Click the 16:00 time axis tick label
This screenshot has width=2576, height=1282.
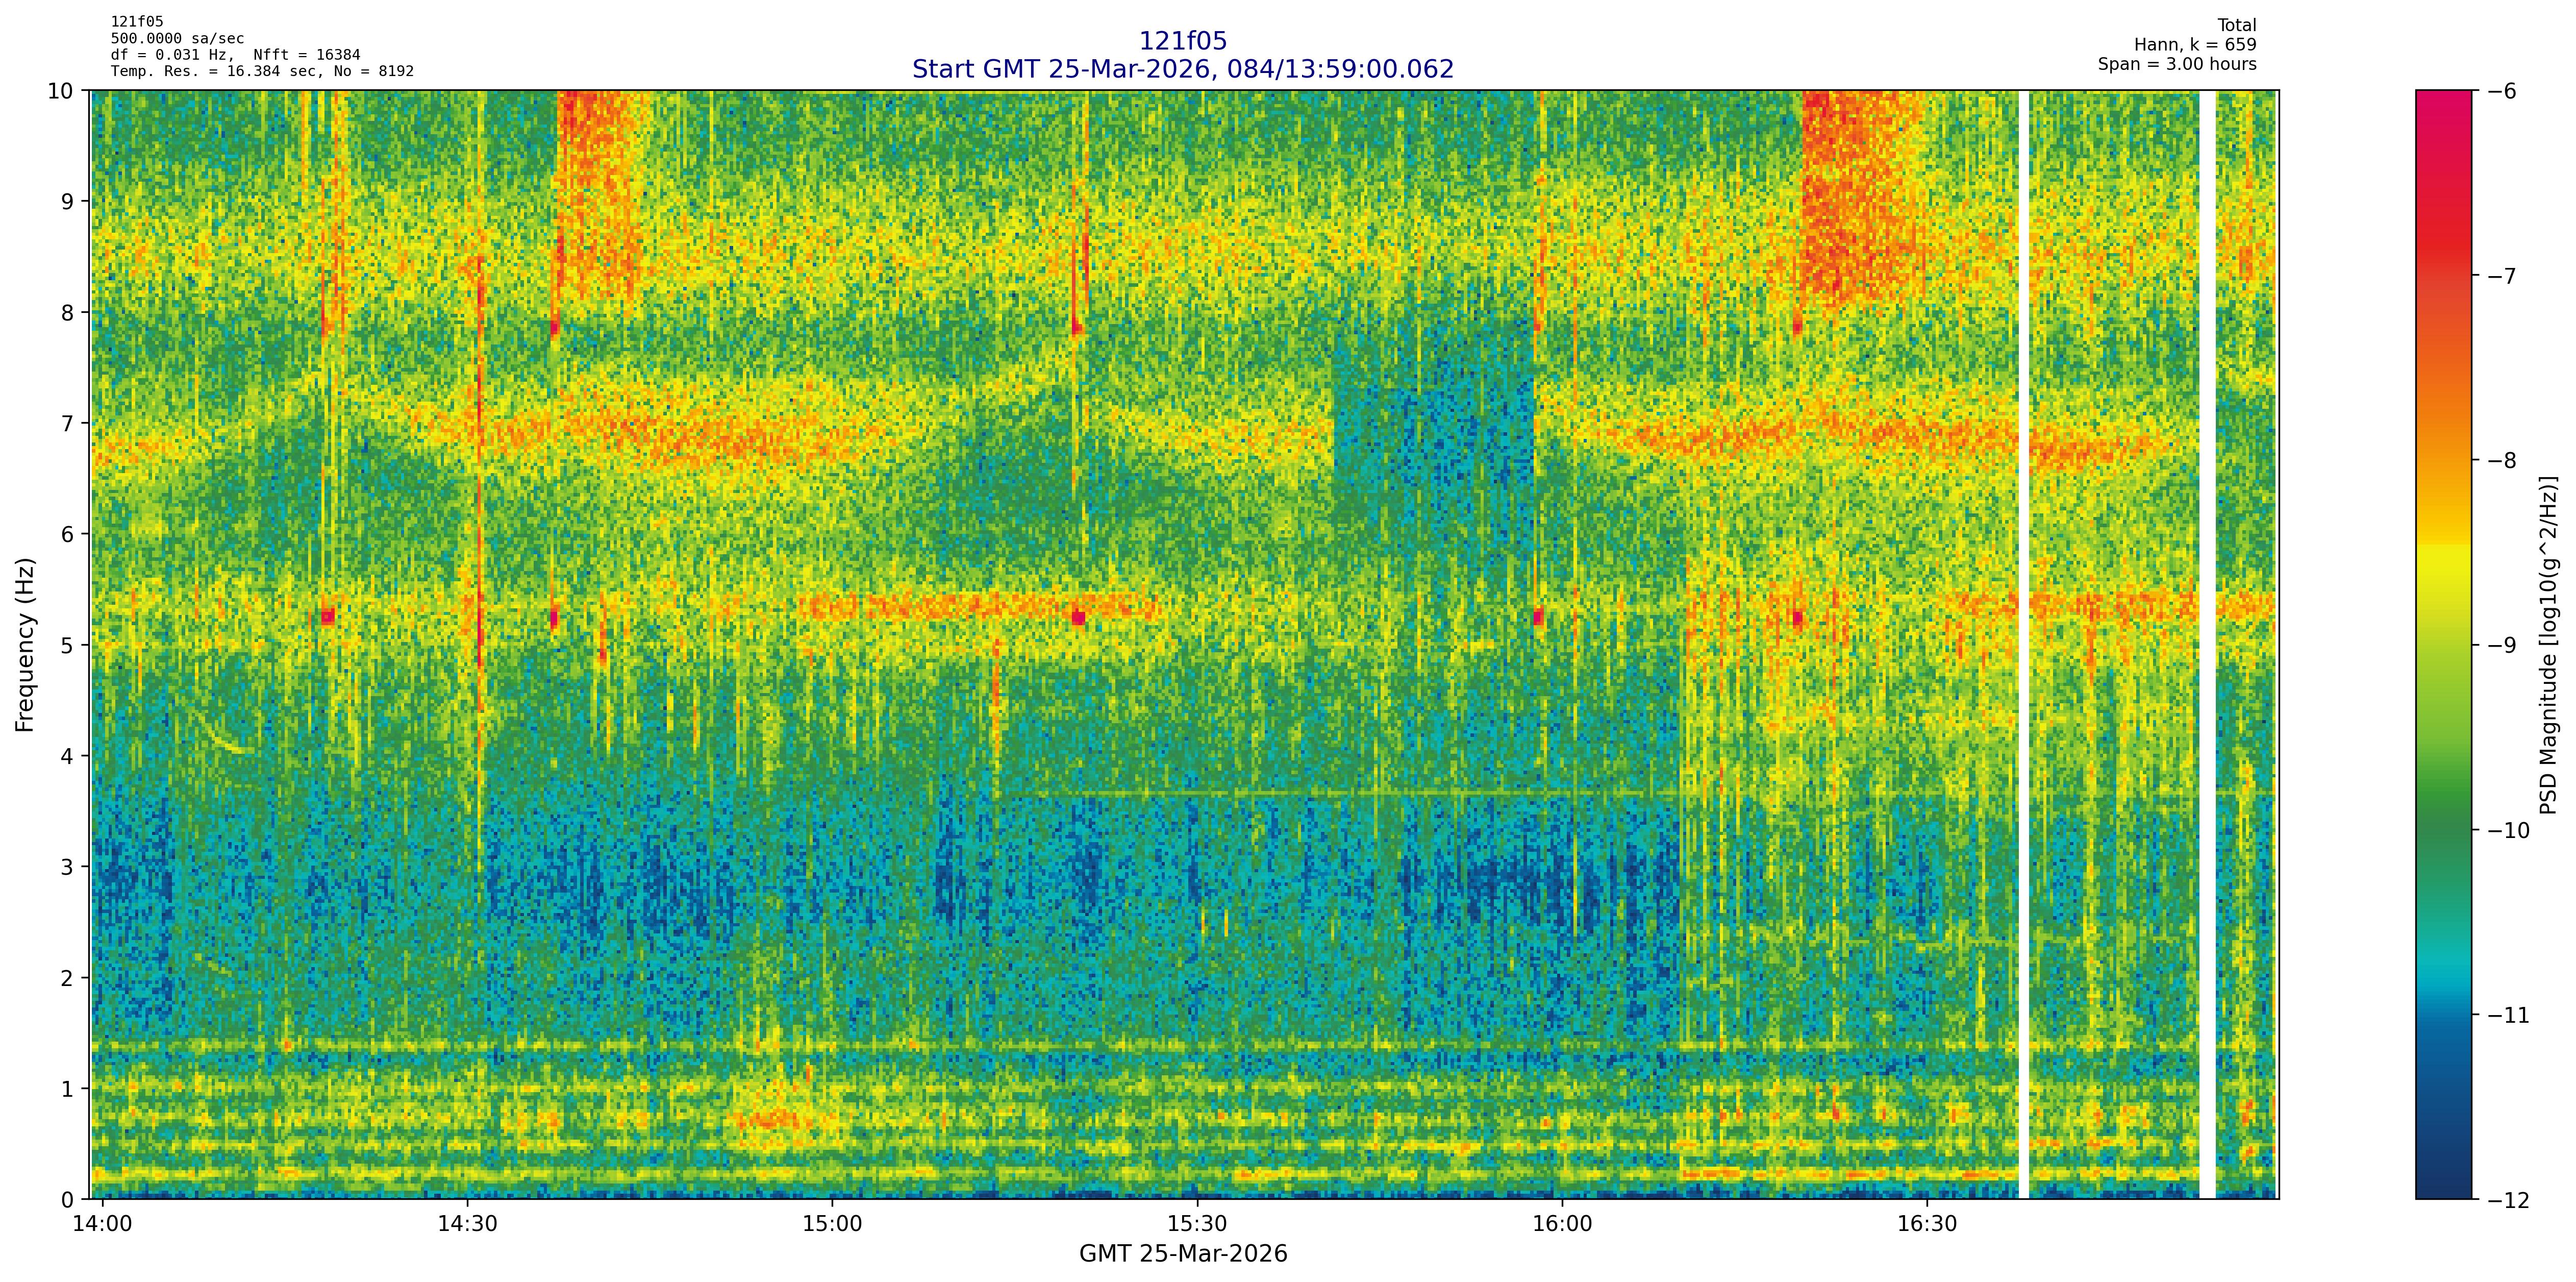coord(1562,1225)
